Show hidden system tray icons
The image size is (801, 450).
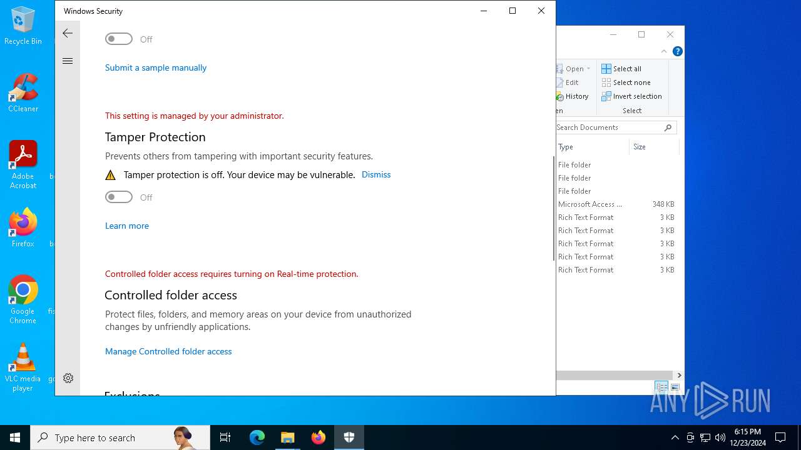675,437
